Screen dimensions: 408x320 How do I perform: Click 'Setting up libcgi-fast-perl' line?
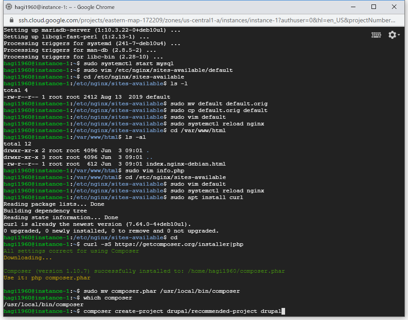76,37
